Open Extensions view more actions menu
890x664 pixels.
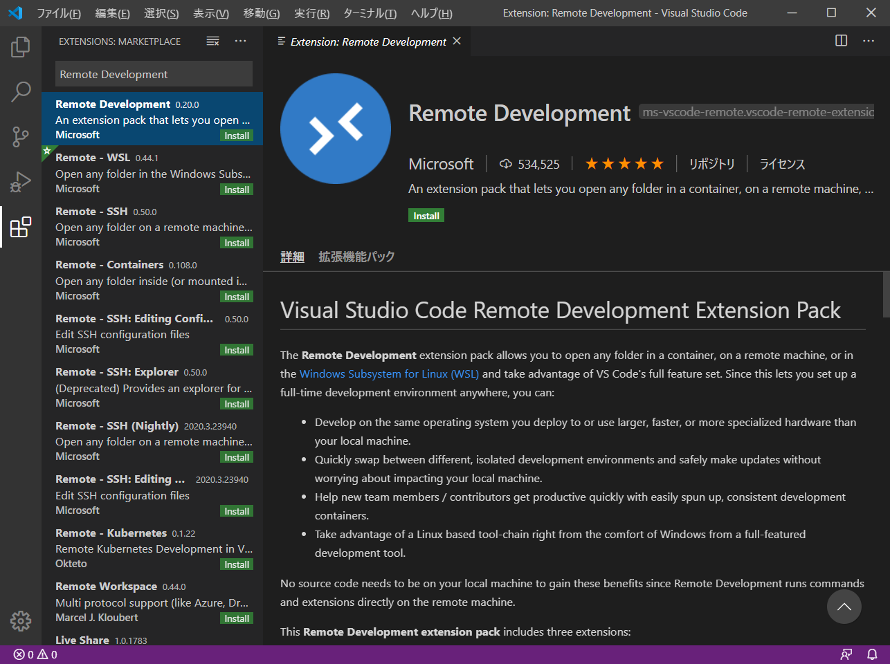pyautogui.click(x=240, y=41)
